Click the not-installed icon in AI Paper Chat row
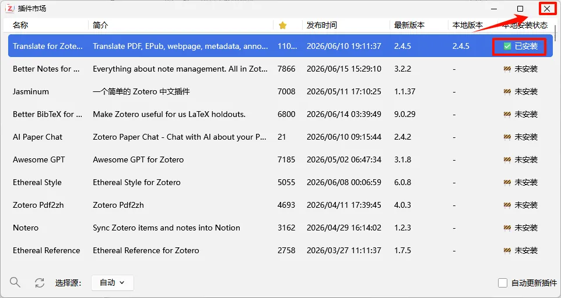 tap(507, 137)
